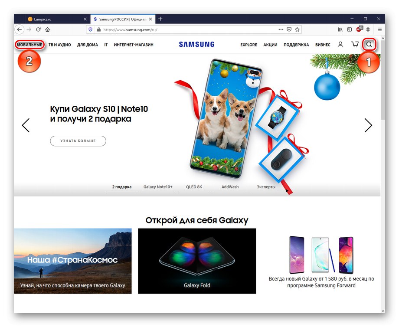Reload the page with refresh button

[x=38, y=29]
